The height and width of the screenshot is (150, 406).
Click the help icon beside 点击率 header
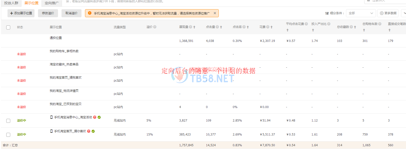[x=244, y=27]
